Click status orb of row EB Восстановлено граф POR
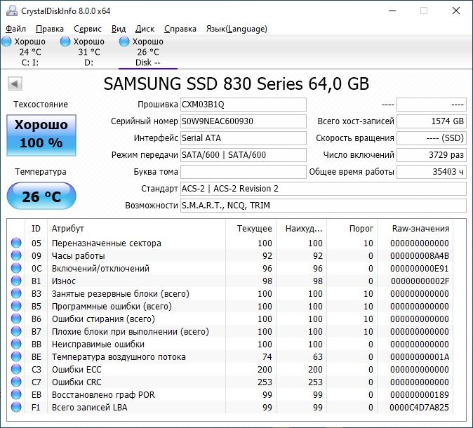This screenshot has height=428, width=473. point(16,395)
